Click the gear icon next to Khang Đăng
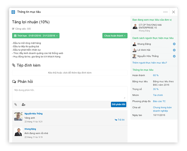Image resolution: width=187 pixels, height=151 pixels. pos(174,44)
